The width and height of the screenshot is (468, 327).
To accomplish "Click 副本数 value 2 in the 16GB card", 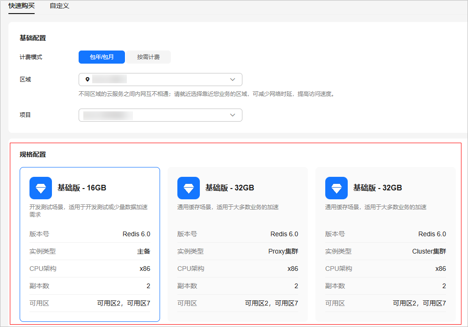I will 148,286.
